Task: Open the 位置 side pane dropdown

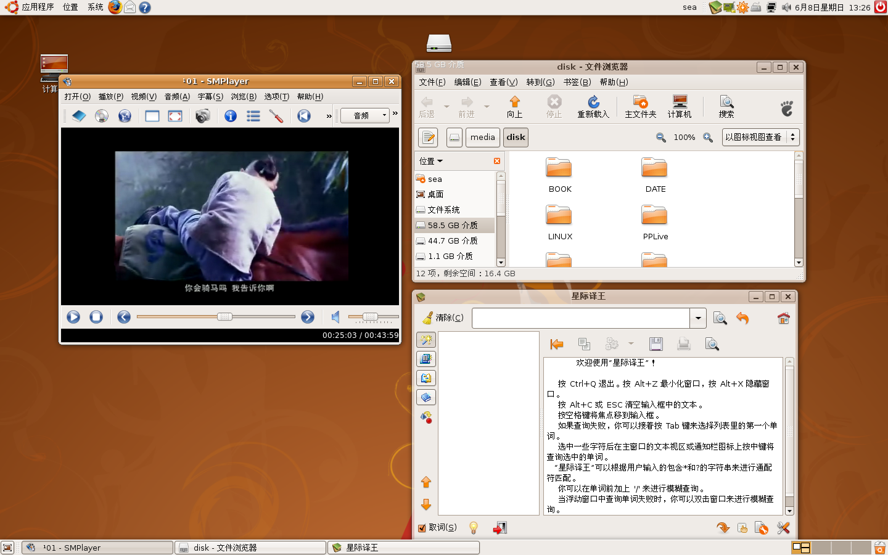Action: coord(431,161)
